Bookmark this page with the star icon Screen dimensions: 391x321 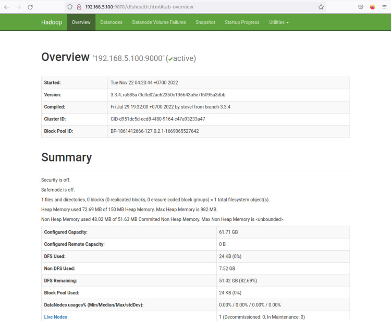pos(321,7)
